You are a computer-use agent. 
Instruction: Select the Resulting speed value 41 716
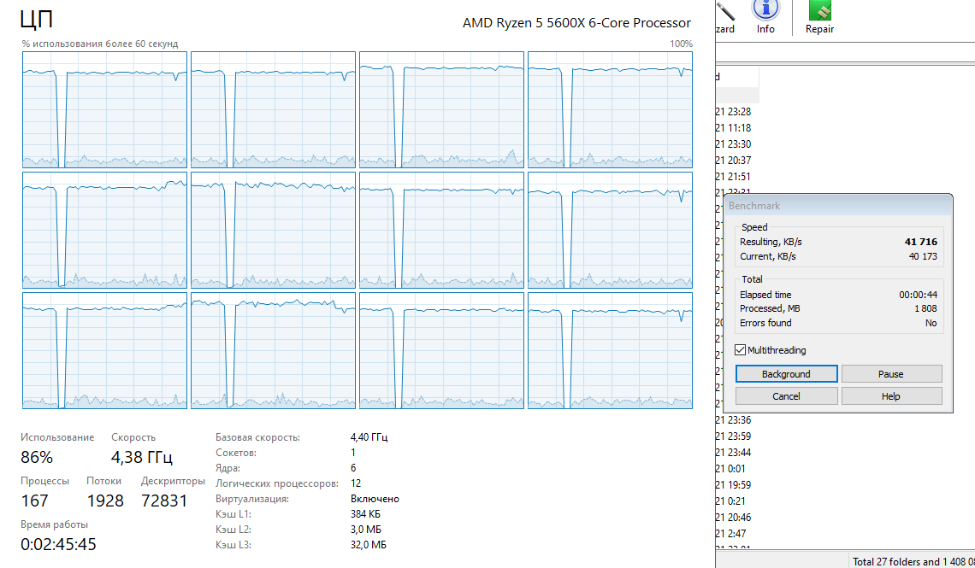[920, 242]
